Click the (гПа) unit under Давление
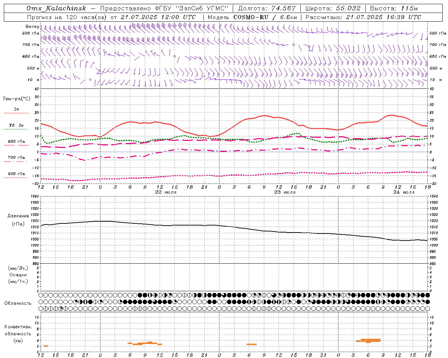 click(18, 224)
